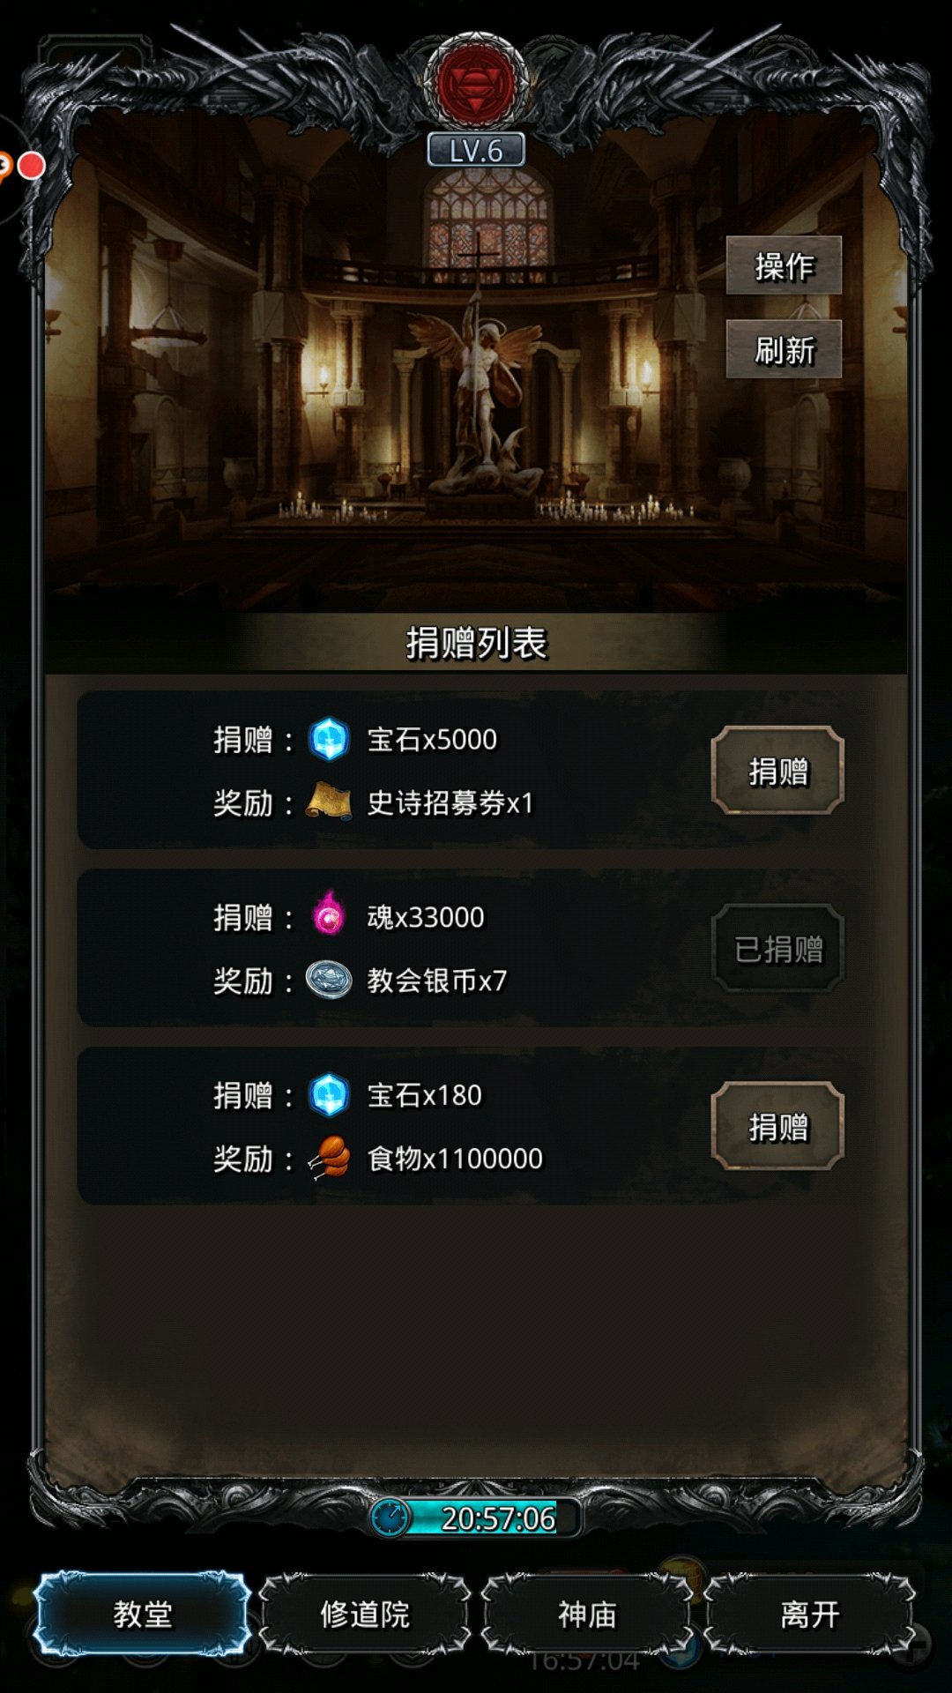Click the red emblem above LV.6
Image resolution: width=952 pixels, height=1693 pixels.
[476, 86]
